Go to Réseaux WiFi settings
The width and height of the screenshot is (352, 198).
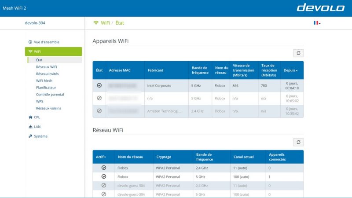47,67
